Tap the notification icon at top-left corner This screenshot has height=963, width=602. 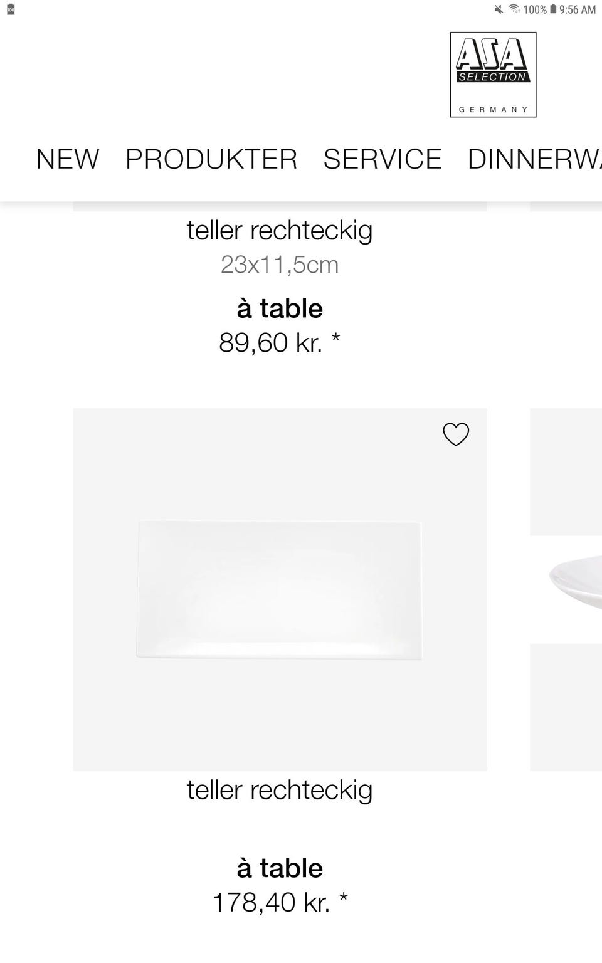click(x=11, y=9)
